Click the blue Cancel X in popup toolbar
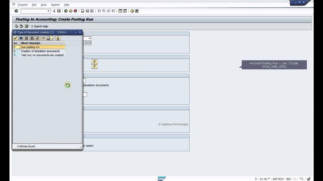The height and width of the screenshot is (181, 323). pos(21,38)
